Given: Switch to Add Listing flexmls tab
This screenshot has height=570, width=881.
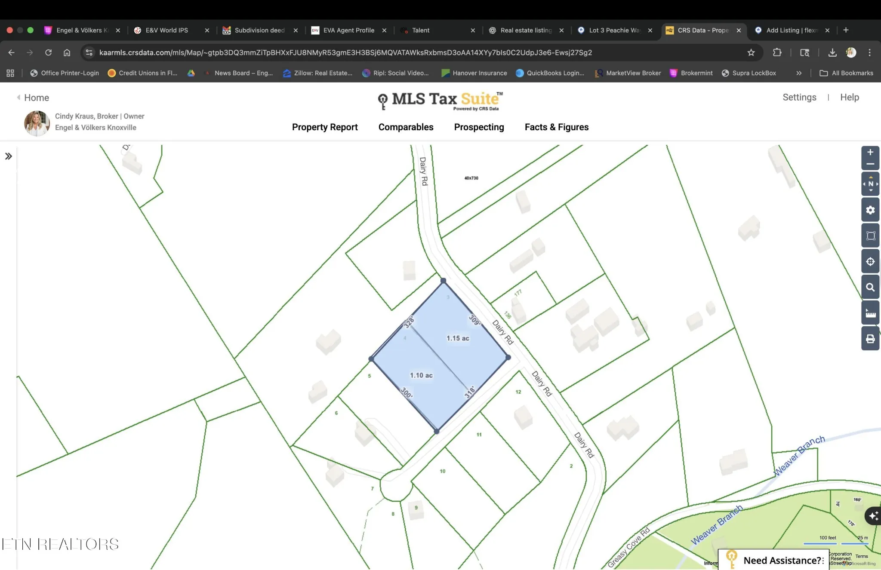Looking at the screenshot, I should pos(791,30).
